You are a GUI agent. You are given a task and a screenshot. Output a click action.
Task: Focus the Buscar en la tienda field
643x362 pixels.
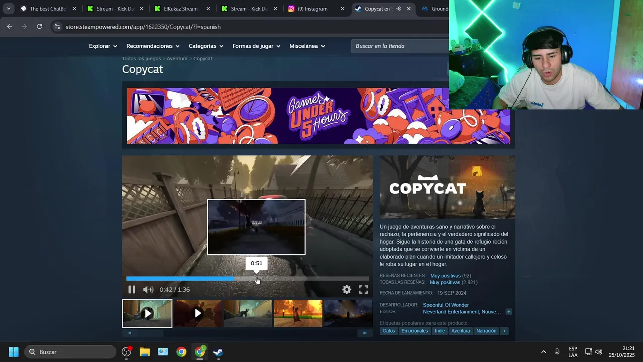coord(400,46)
